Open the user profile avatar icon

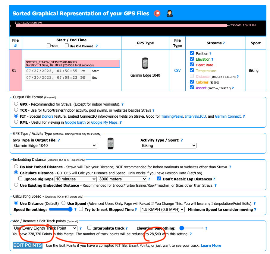(x=170, y=14)
